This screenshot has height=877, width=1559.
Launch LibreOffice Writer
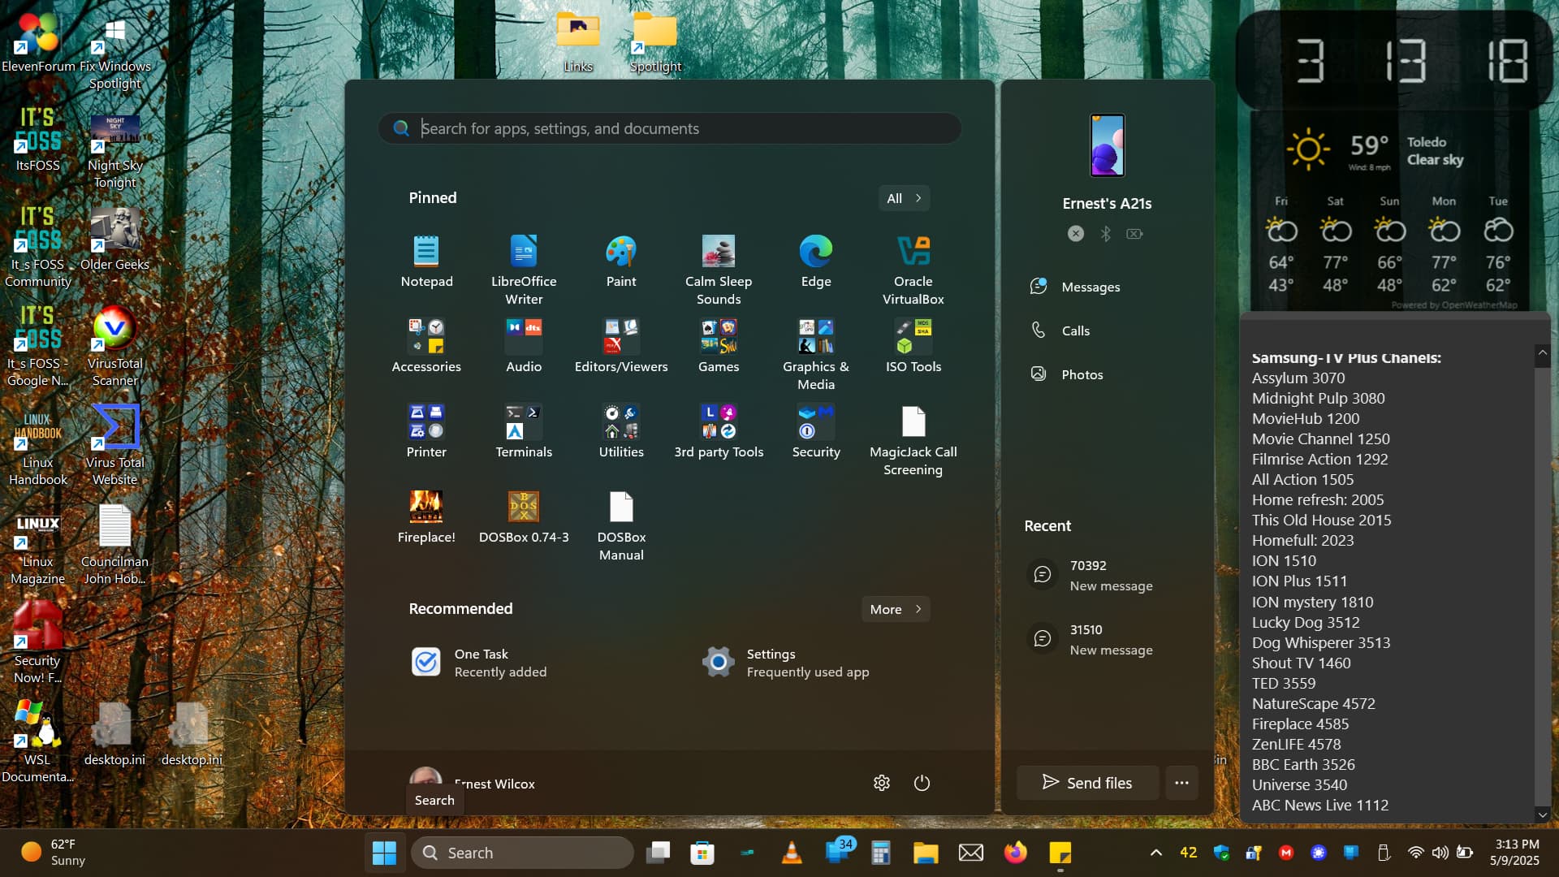pos(524,270)
